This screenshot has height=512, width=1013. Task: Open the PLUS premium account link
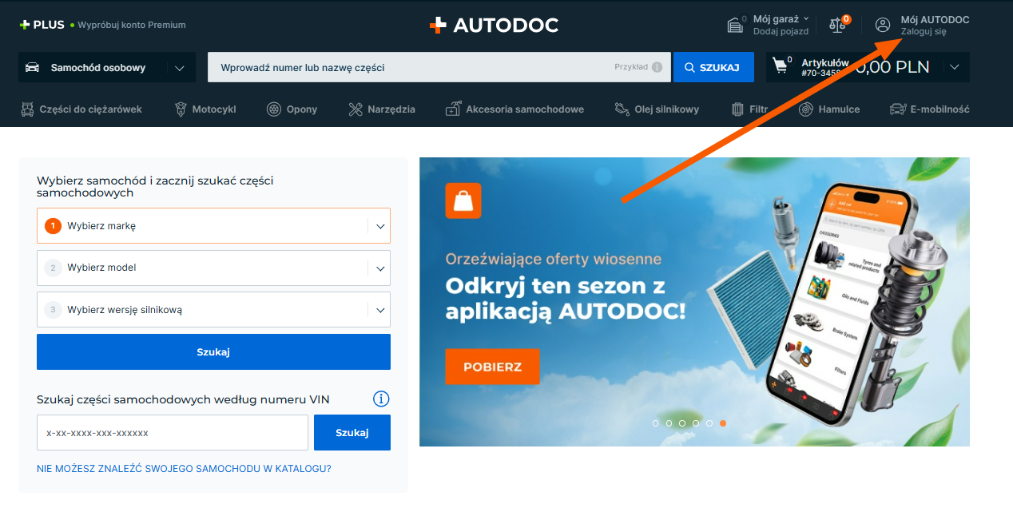click(x=102, y=25)
